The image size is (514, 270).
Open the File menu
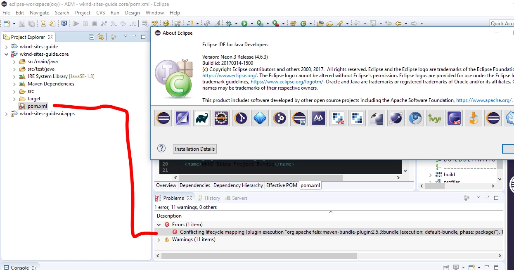coord(6,13)
